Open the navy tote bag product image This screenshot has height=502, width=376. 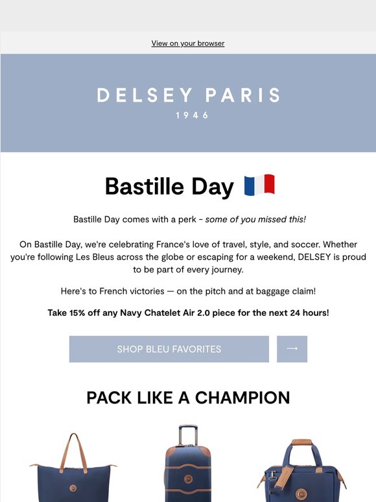(74, 468)
